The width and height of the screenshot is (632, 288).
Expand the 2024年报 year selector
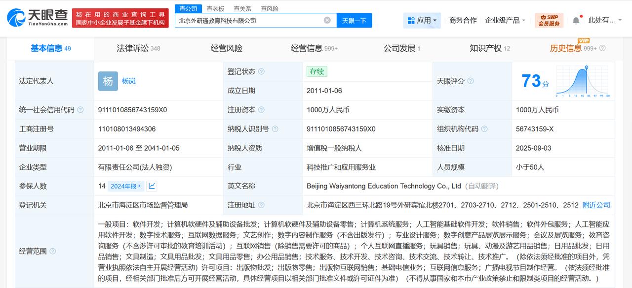tap(127, 186)
